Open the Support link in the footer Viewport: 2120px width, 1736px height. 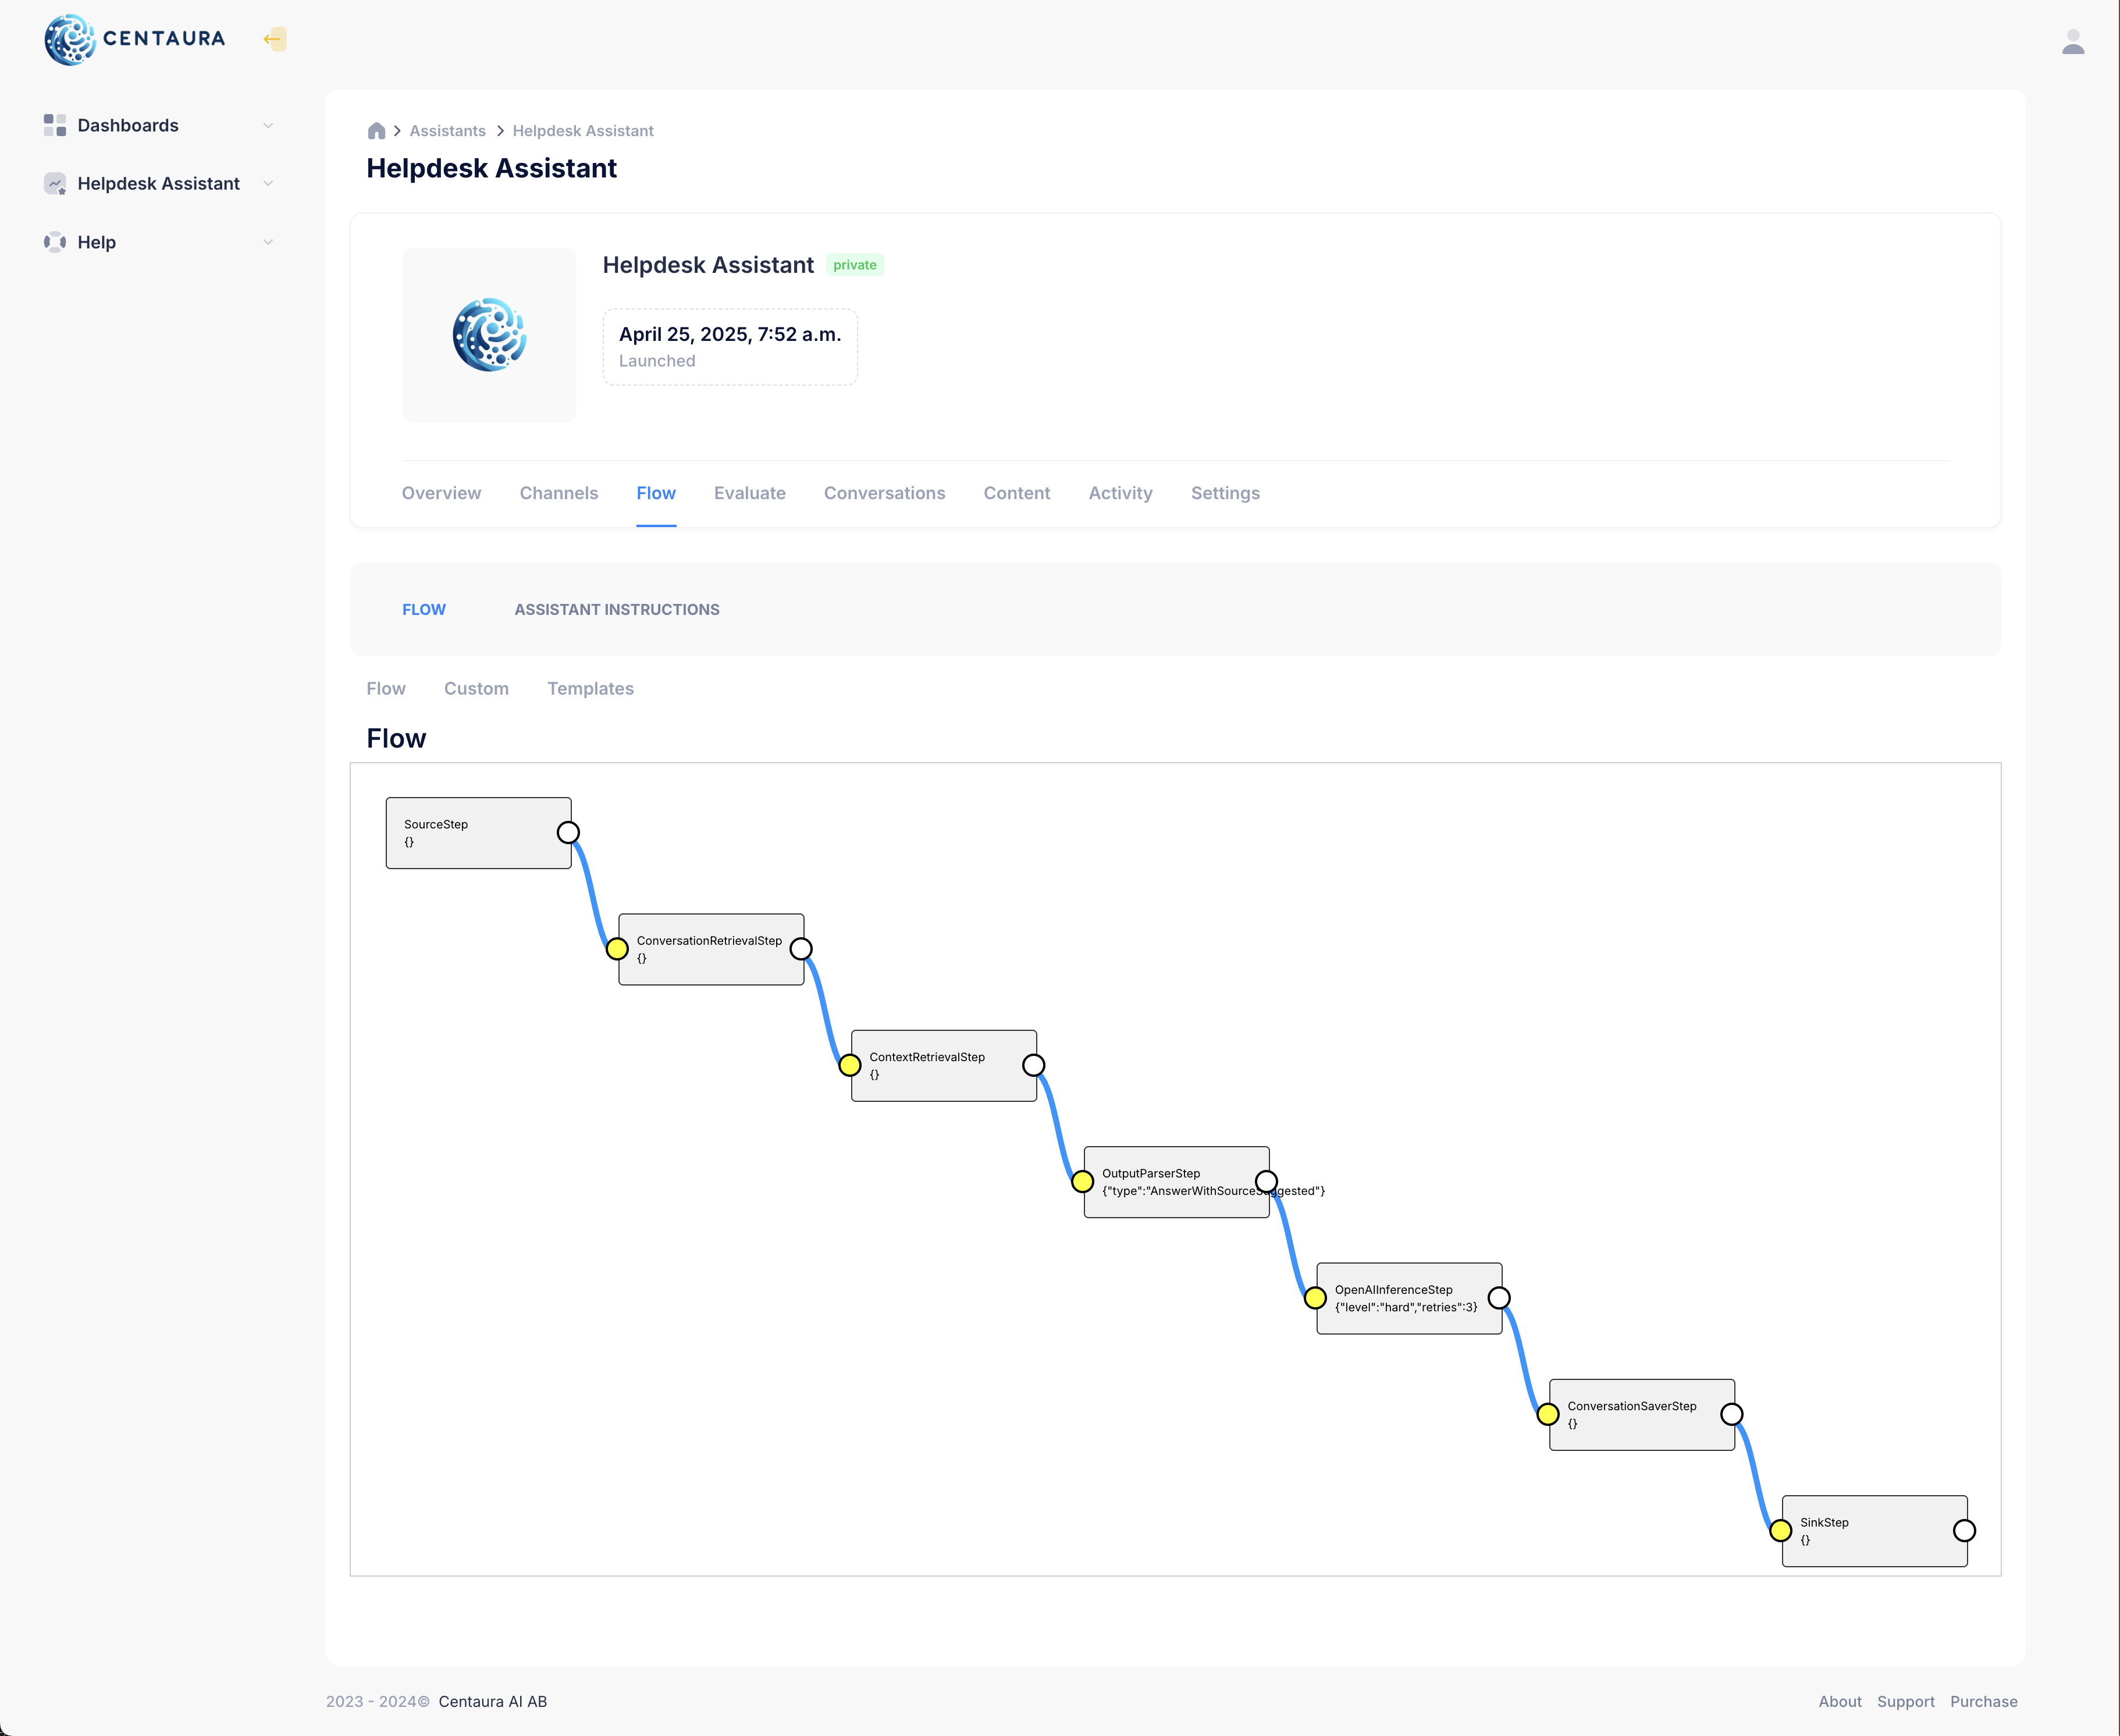coord(1906,1701)
